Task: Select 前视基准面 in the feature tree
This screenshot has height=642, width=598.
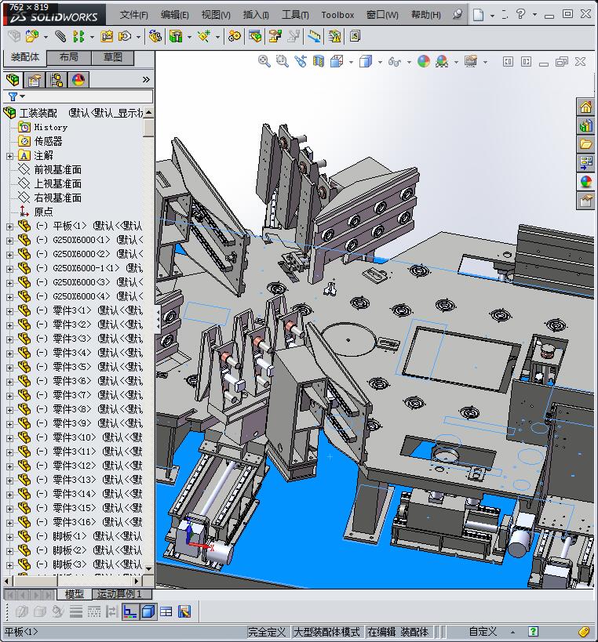Action: (57, 169)
